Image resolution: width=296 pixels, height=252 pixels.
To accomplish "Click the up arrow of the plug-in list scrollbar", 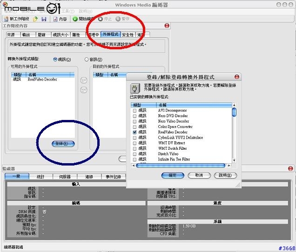I will [x=234, y=105].
